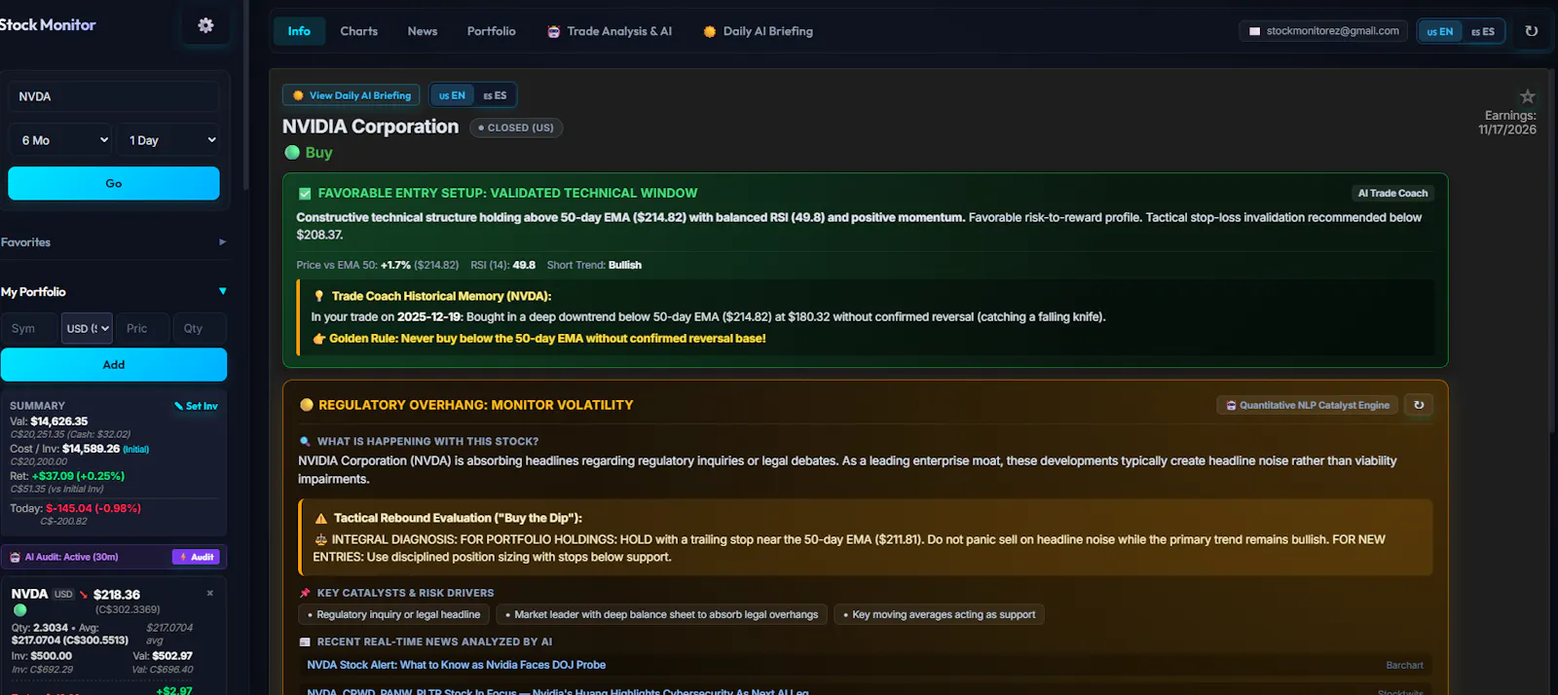
Task: Click Quantitative NLP Catalyst Engine badge
Action: 1308,405
